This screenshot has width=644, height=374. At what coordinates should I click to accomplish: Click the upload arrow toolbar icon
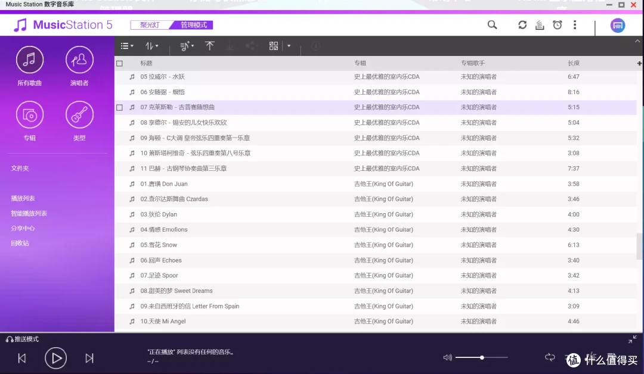(x=209, y=46)
